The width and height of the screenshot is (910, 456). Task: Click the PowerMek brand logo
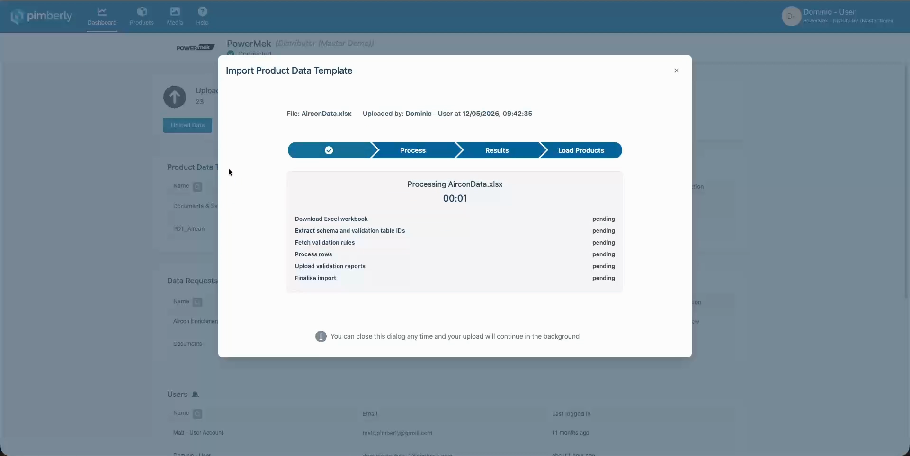(x=196, y=48)
